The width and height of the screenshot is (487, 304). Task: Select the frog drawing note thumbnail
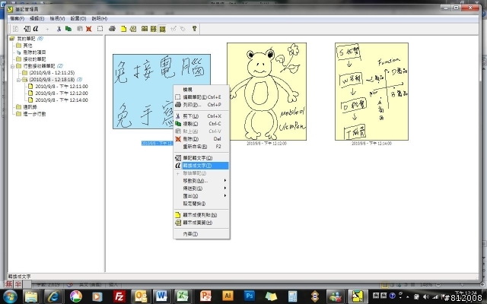pos(266,91)
